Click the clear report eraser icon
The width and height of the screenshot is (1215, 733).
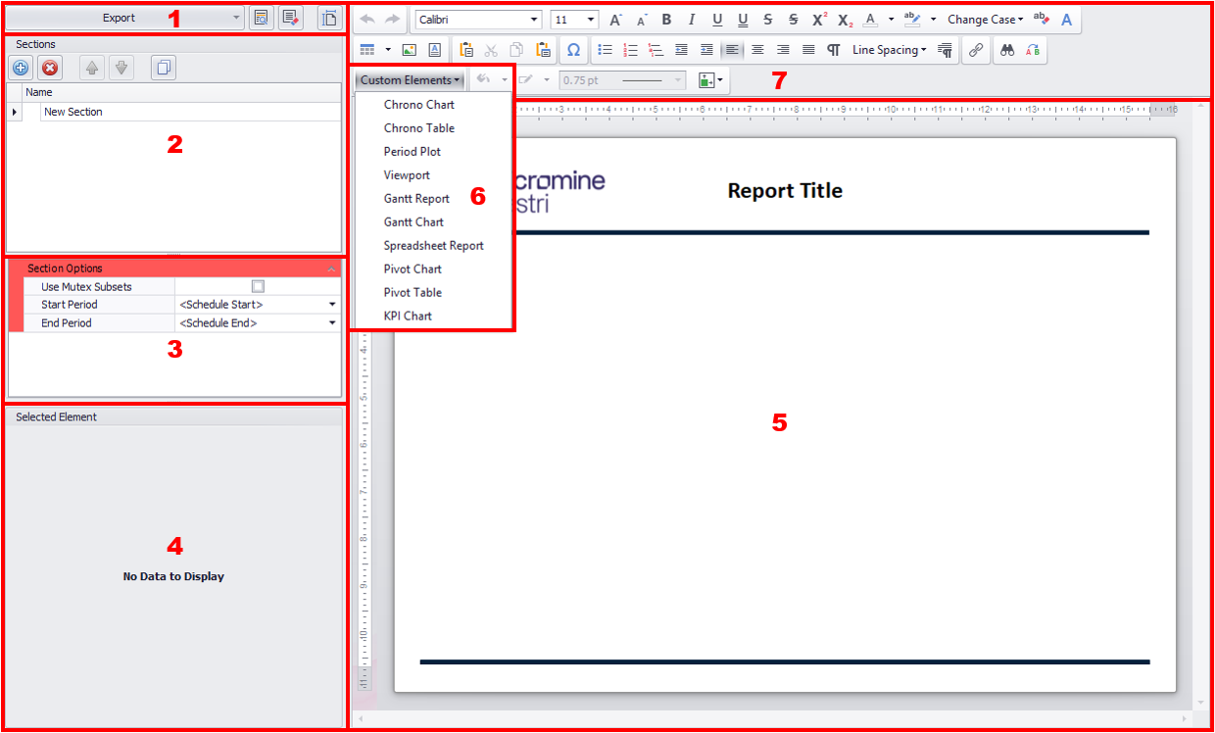(x=290, y=18)
